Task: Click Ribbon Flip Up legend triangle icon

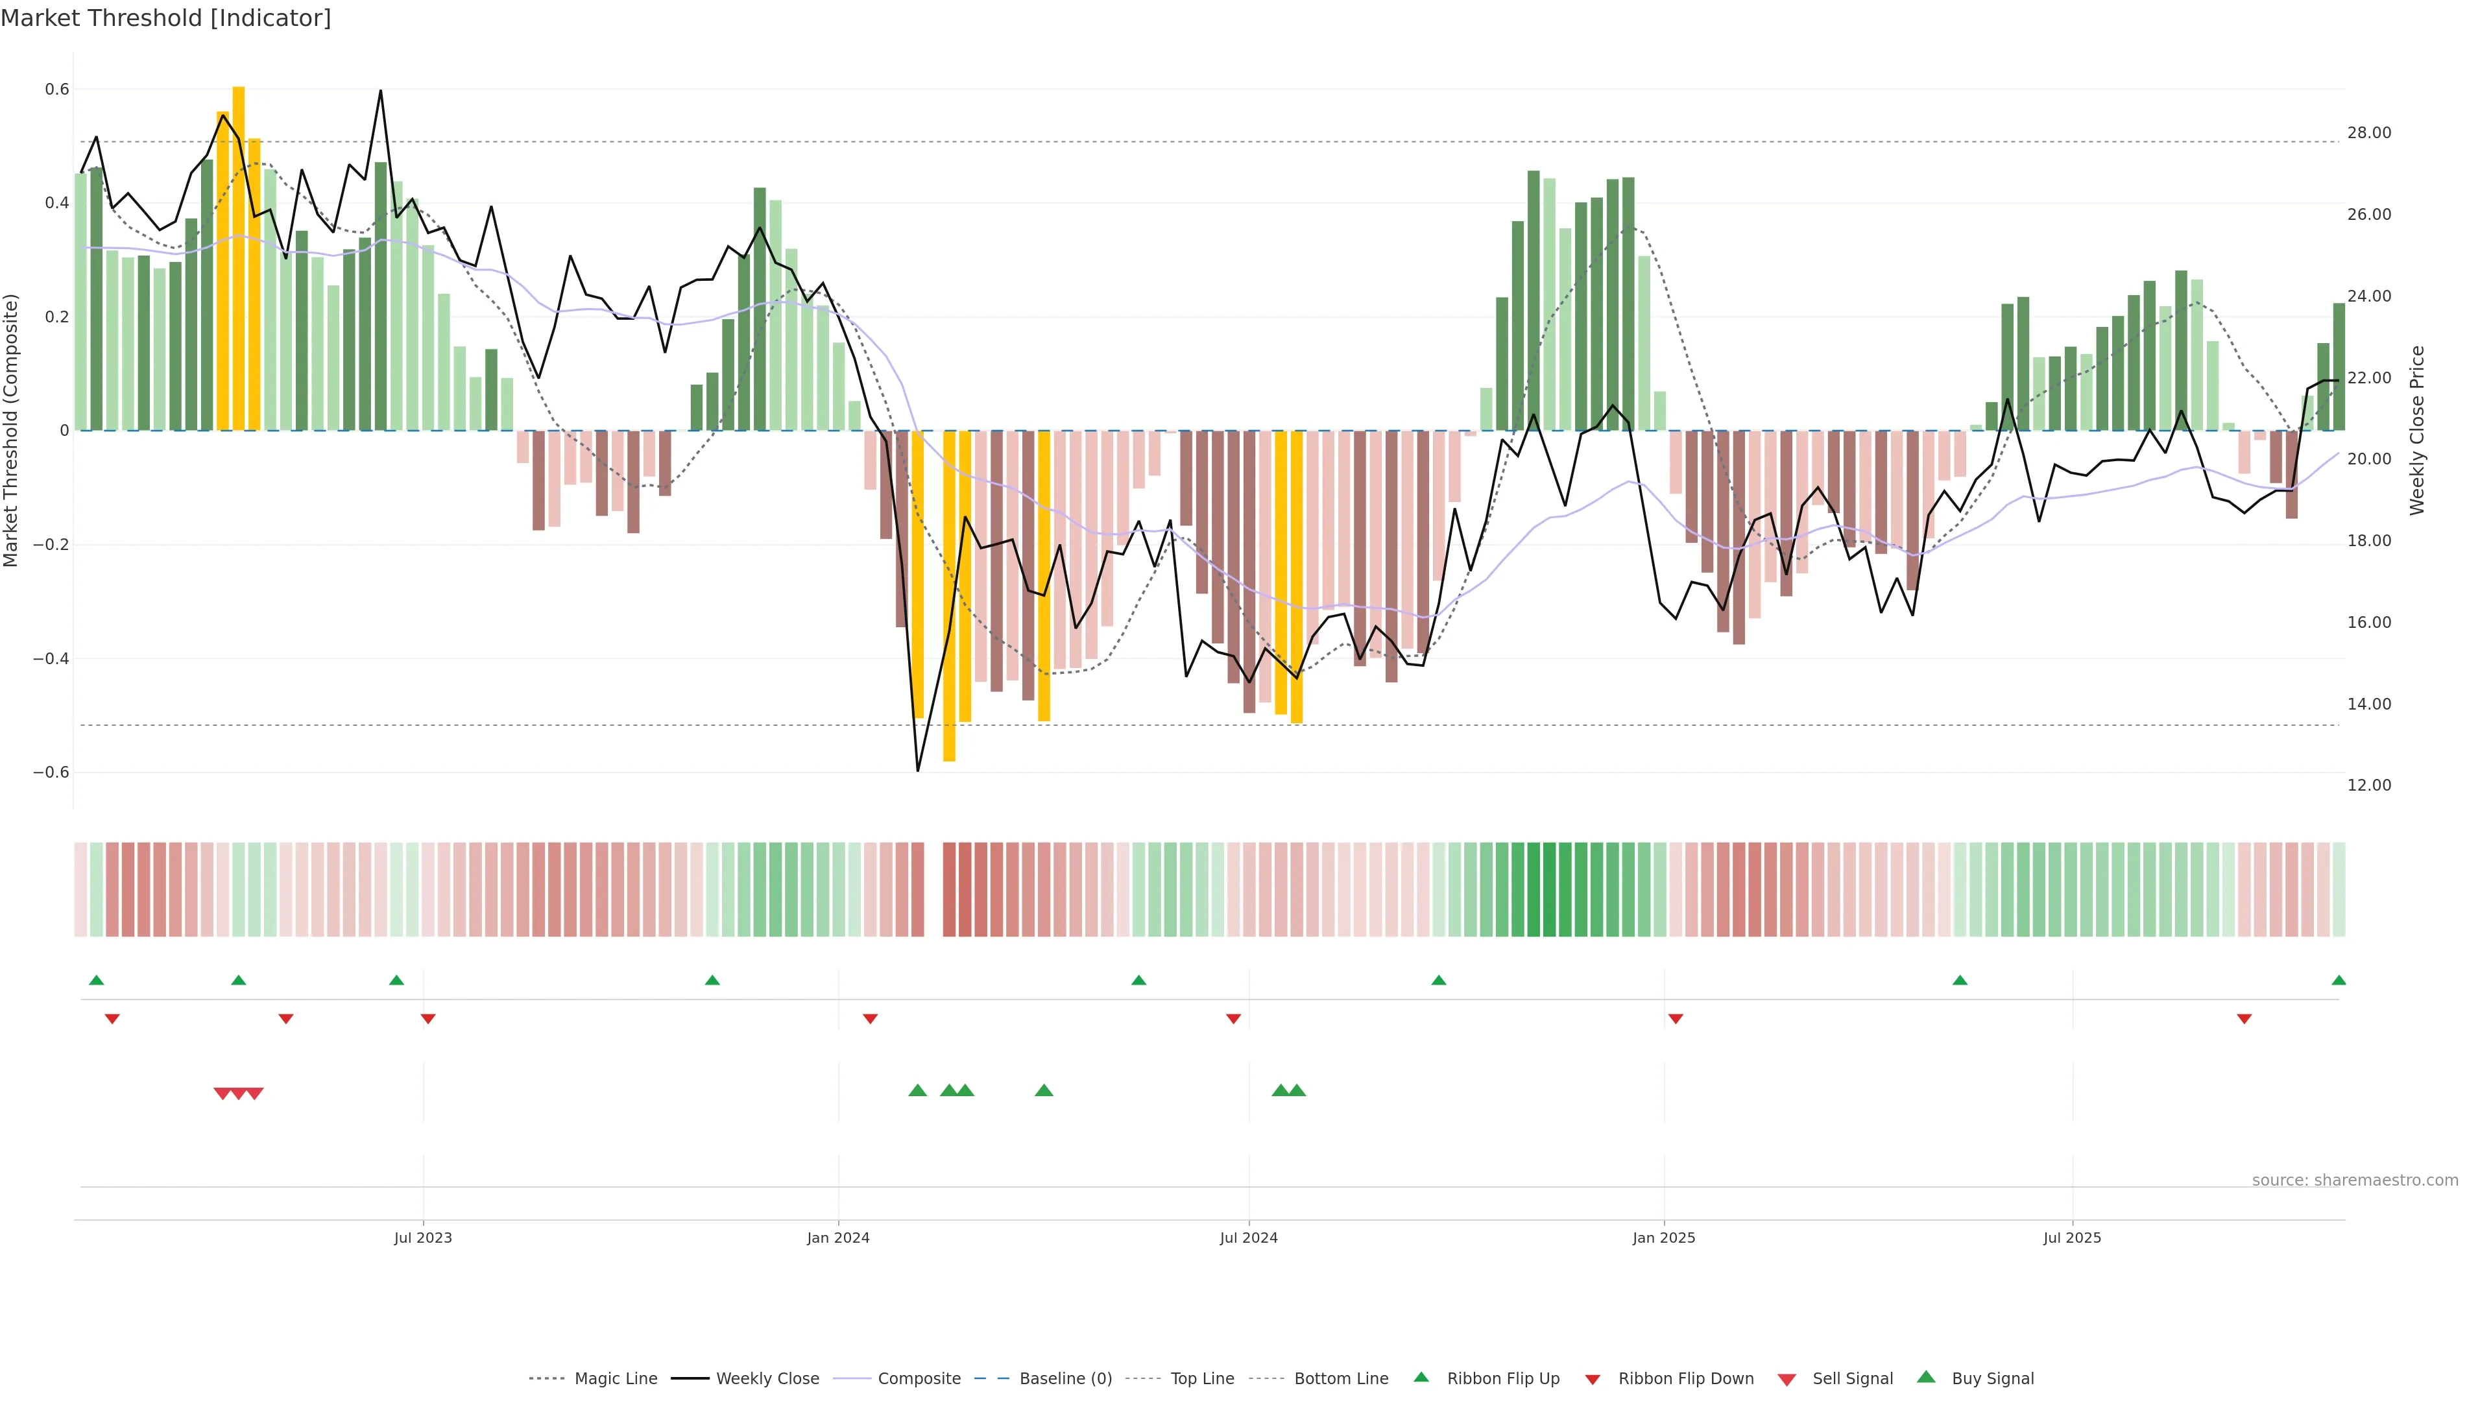Action: tap(1421, 1377)
